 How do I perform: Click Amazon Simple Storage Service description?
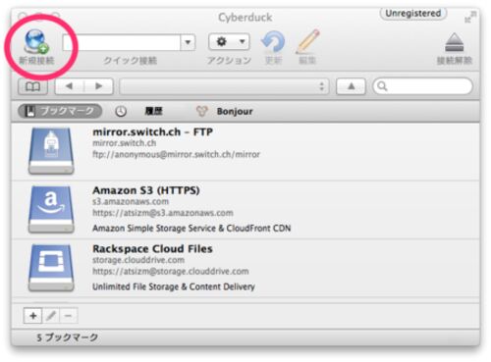(x=191, y=229)
